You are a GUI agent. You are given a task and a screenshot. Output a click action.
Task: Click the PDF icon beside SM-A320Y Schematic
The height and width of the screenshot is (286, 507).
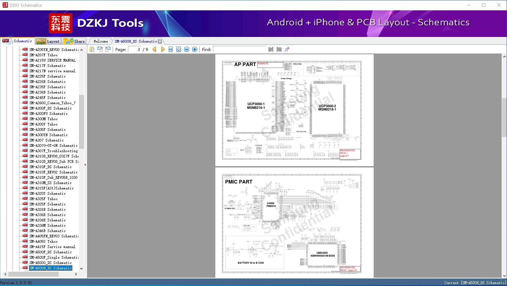25,193
